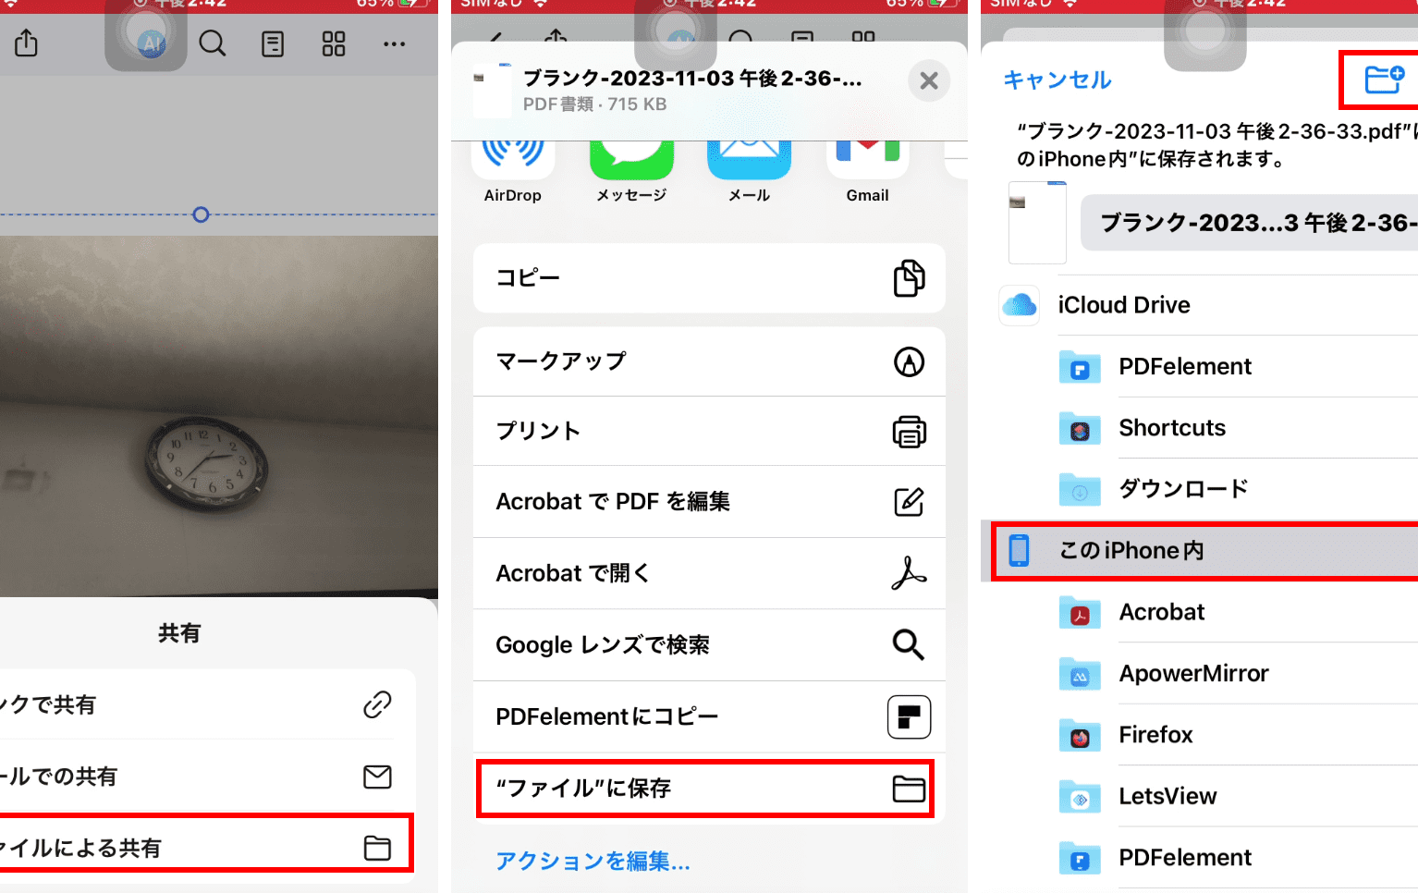Create a new folder using top-right icon

(x=1384, y=80)
